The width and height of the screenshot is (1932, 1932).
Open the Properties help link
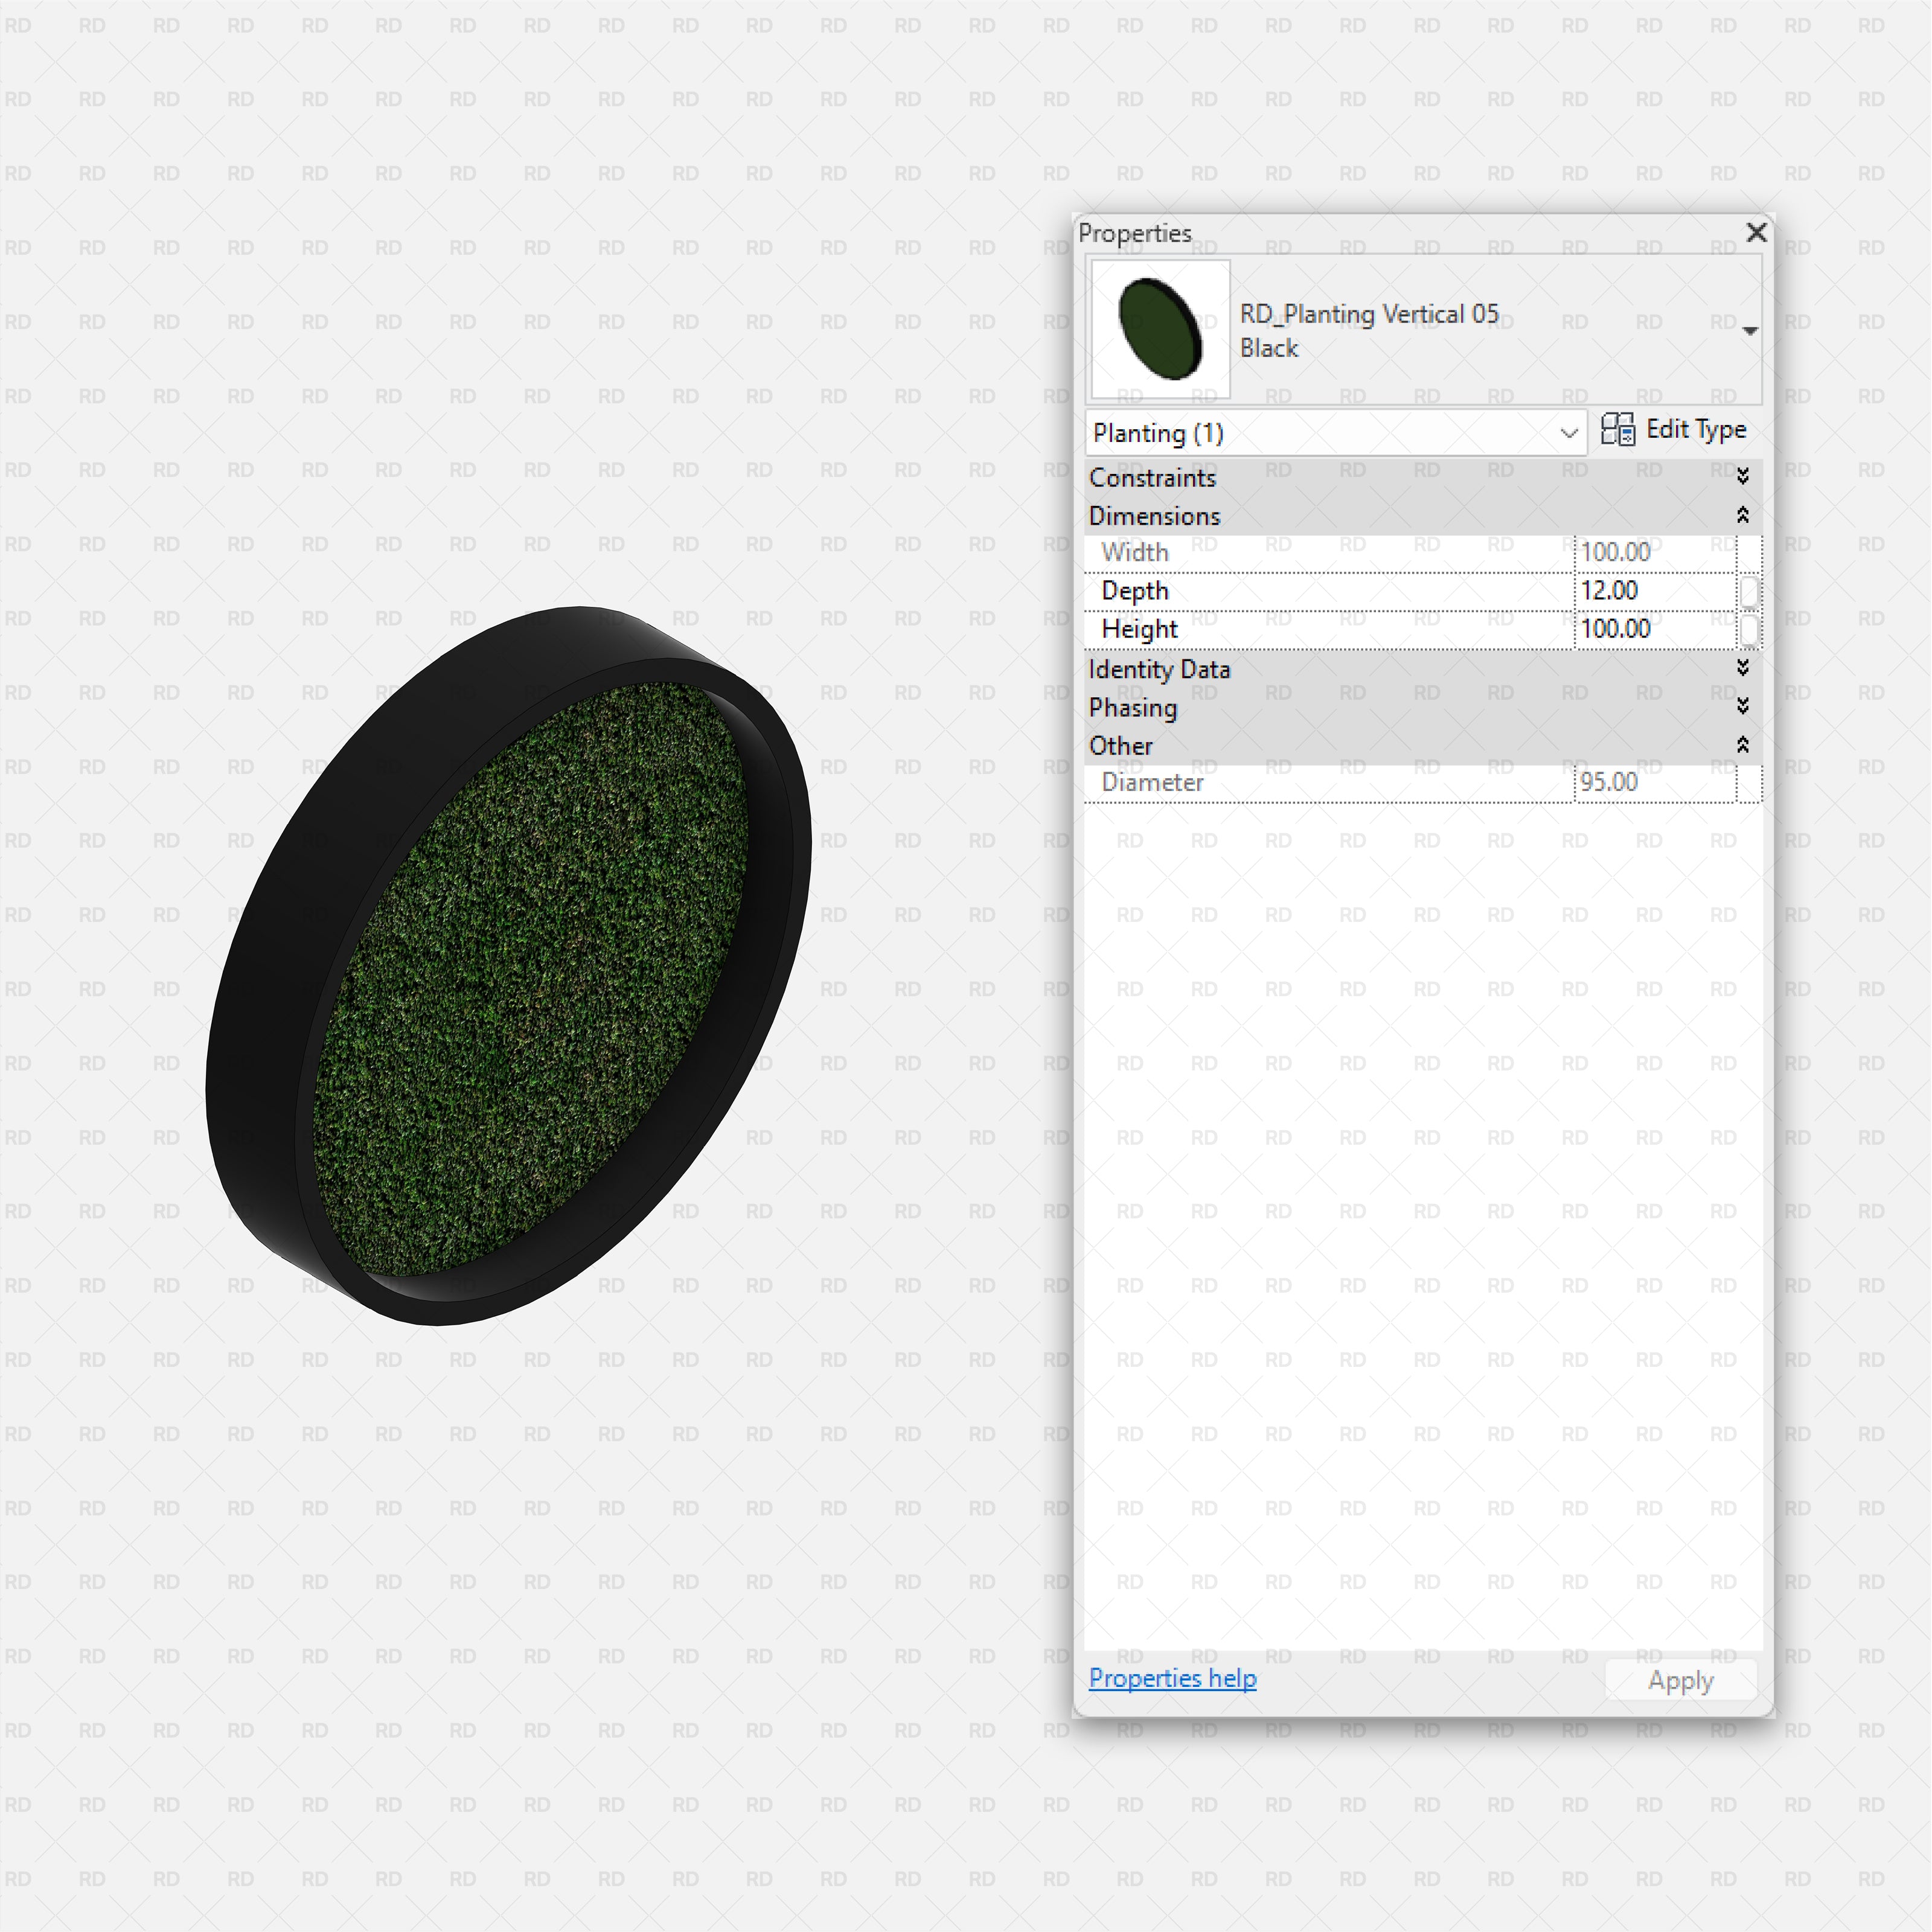coord(1172,1678)
